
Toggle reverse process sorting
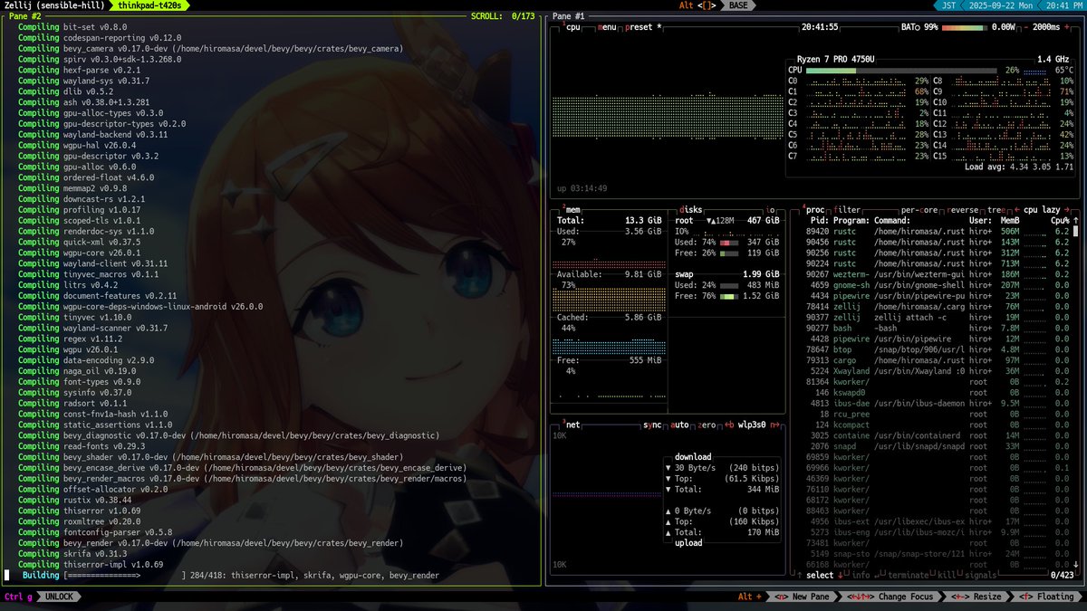[x=963, y=209]
